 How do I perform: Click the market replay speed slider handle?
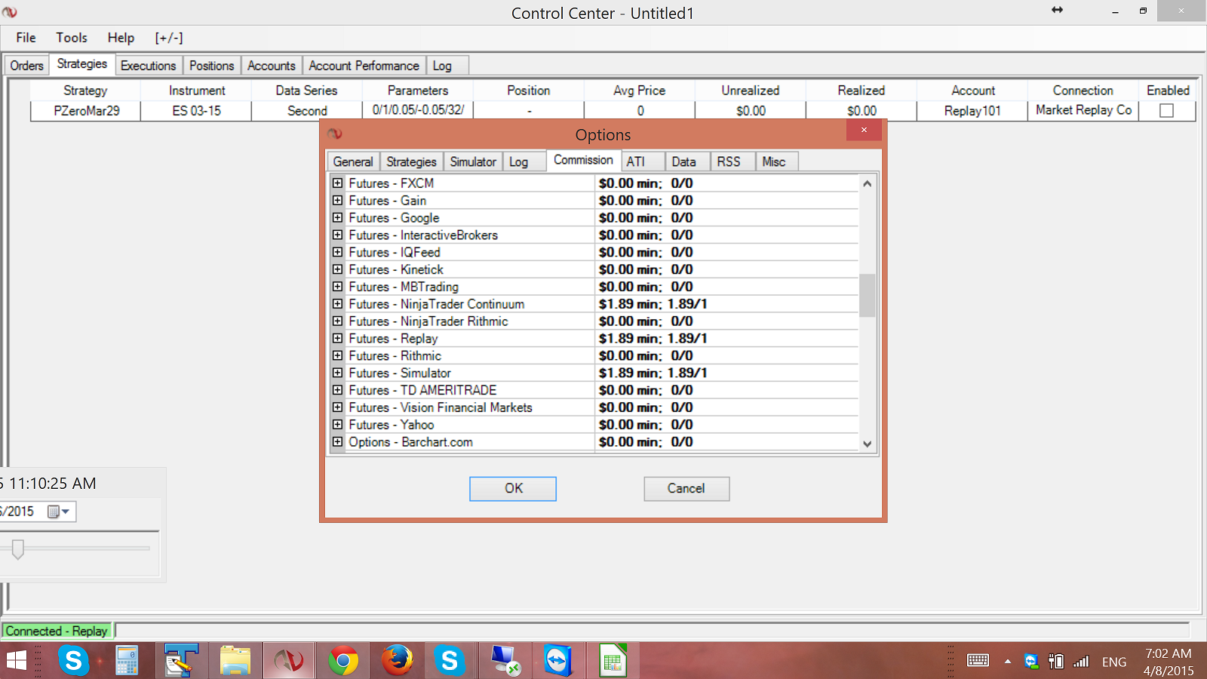click(18, 548)
